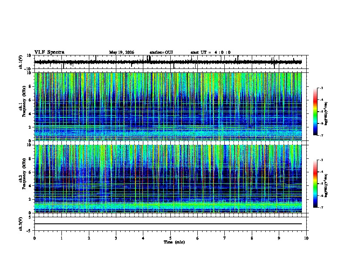Click the Time (min) axis label
The height and width of the screenshot is (267, 345).
click(174, 242)
